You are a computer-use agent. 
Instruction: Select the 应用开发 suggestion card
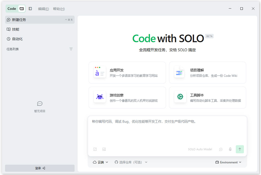coord(127,72)
